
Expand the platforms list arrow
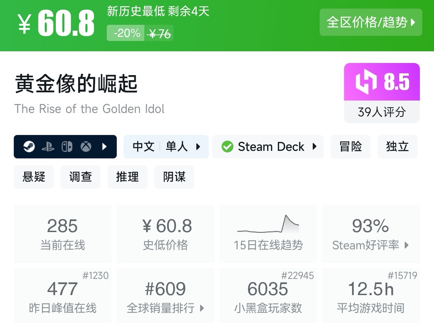tap(105, 147)
